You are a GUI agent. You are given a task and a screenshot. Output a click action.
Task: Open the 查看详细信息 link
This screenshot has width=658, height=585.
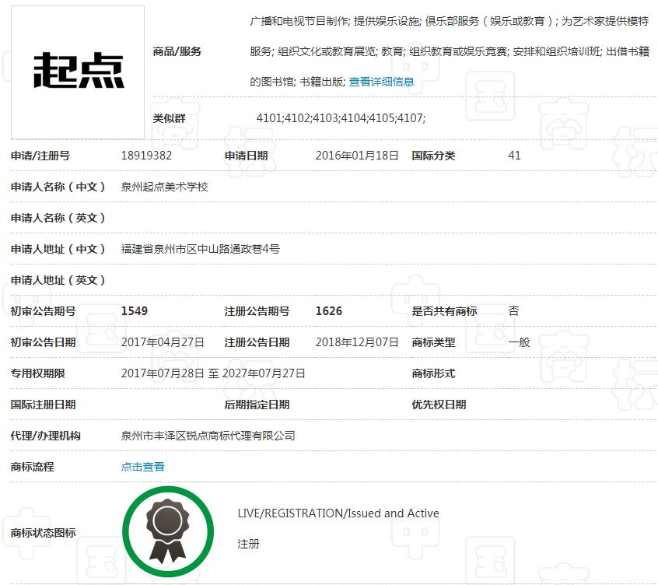point(381,82)
